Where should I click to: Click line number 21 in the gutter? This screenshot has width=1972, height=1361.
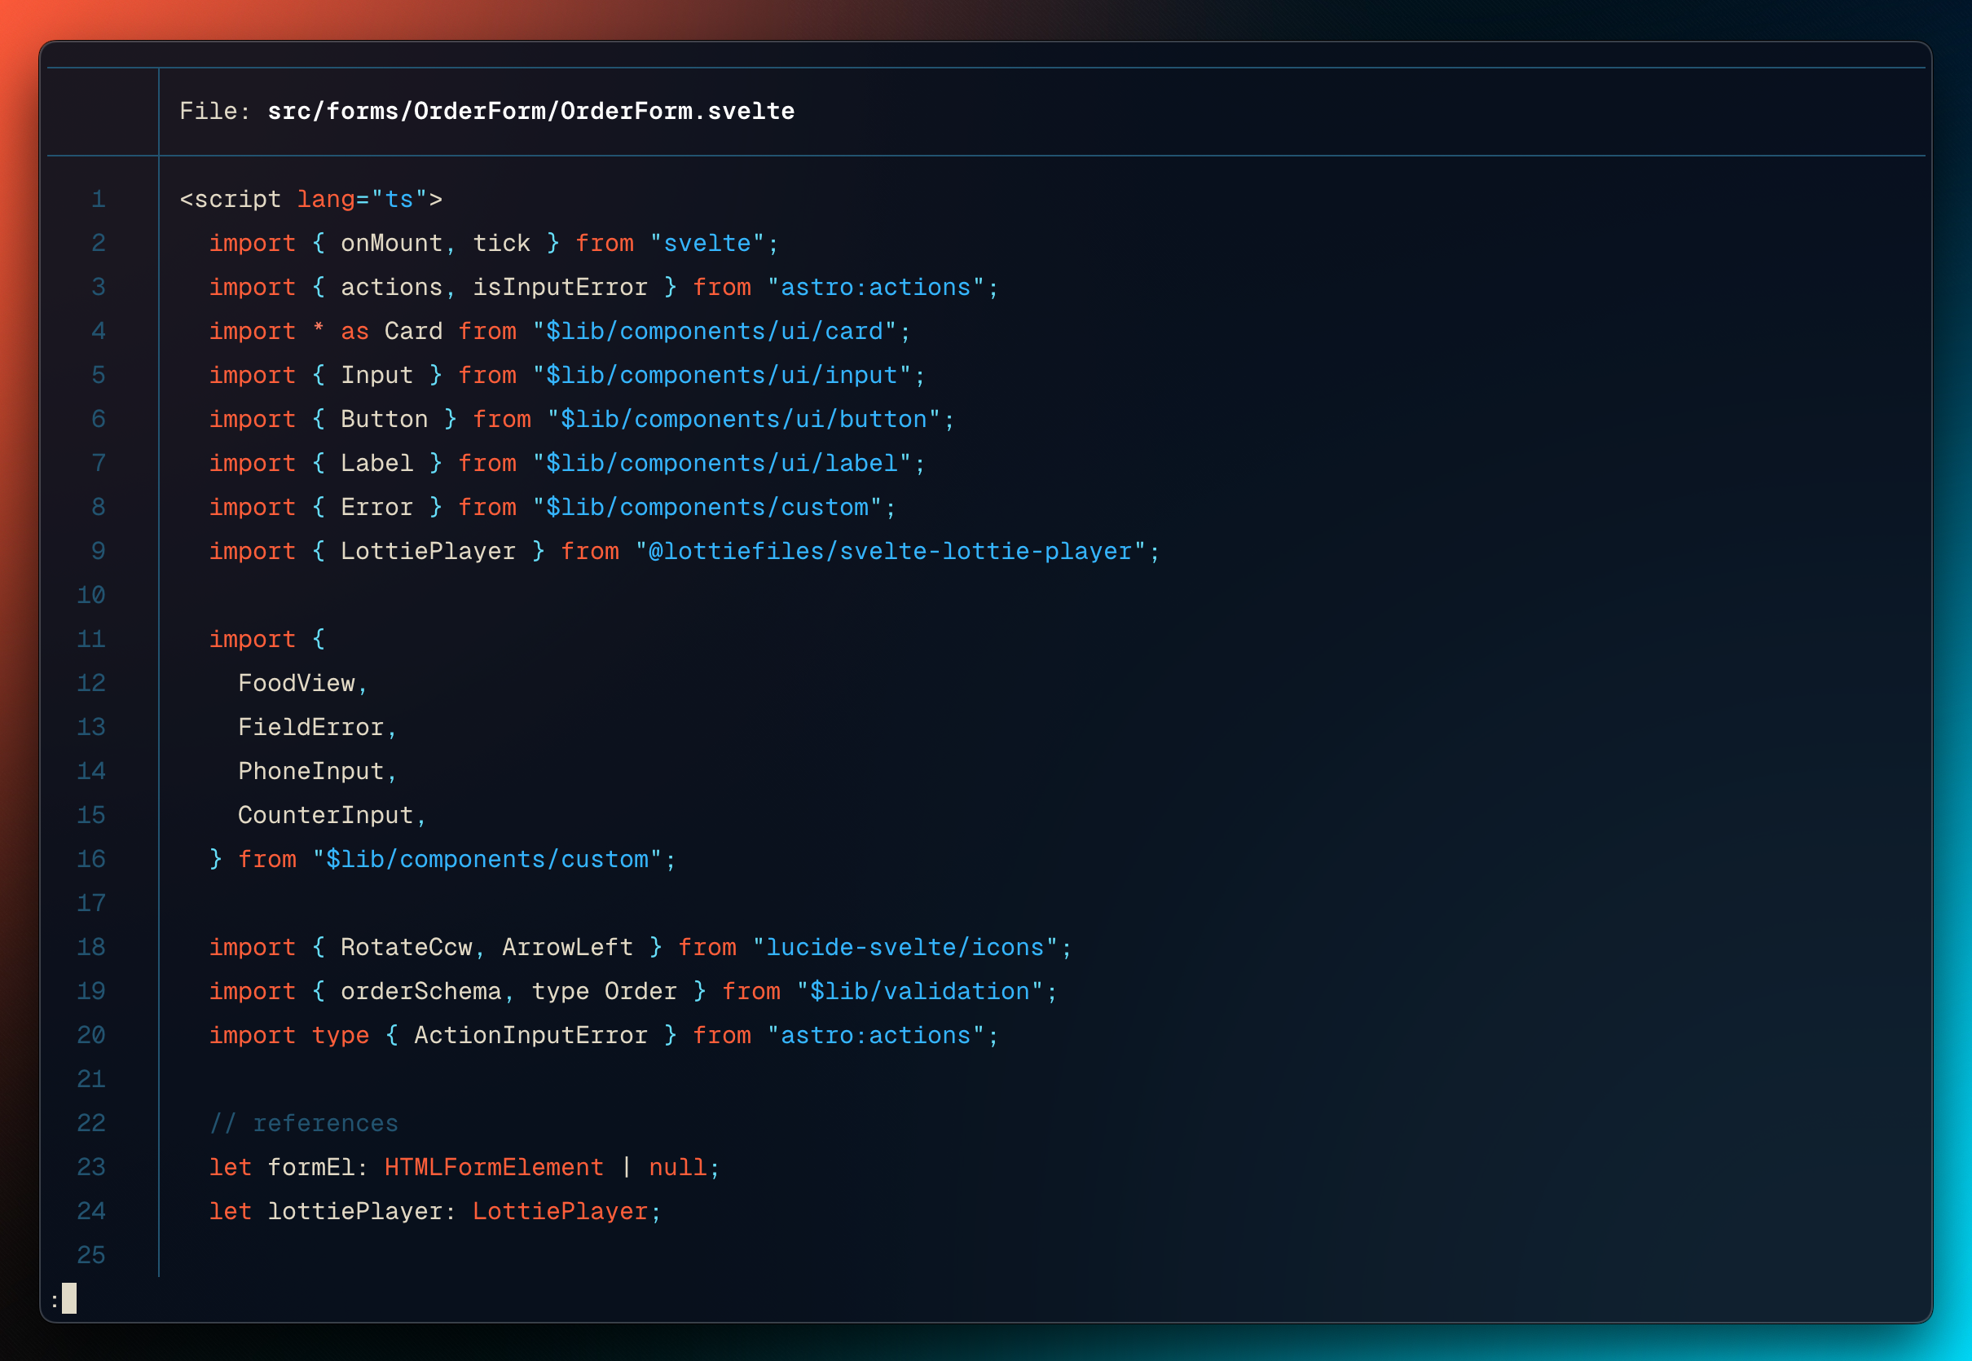click(x=91, y=1080)
